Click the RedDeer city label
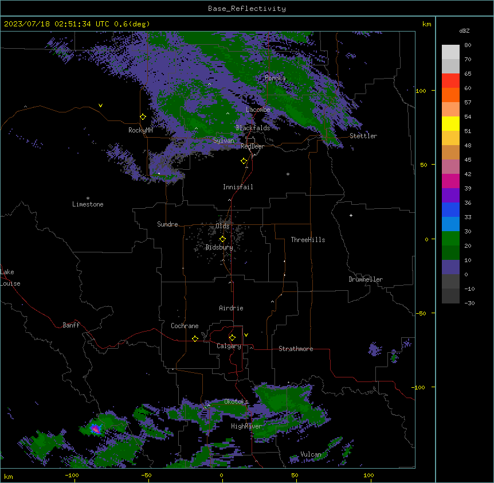This screenshot has height=483, width=494. pos(252,146)
